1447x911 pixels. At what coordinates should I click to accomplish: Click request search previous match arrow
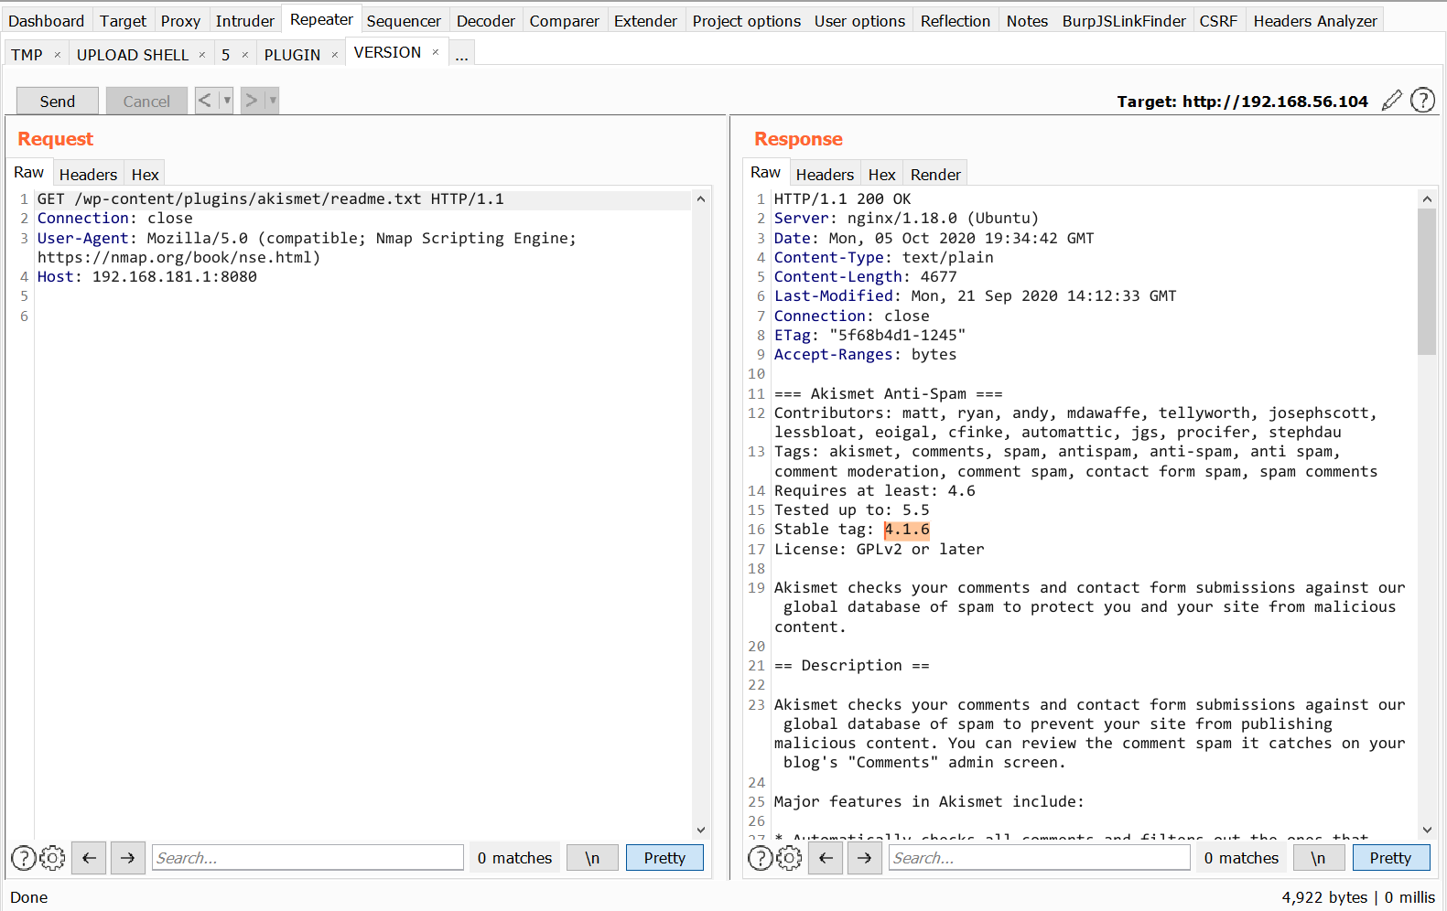point(89,858)
